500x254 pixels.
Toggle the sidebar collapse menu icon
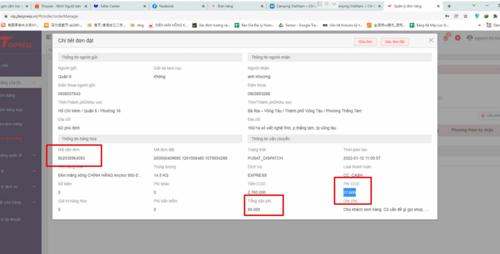(49, 37)
